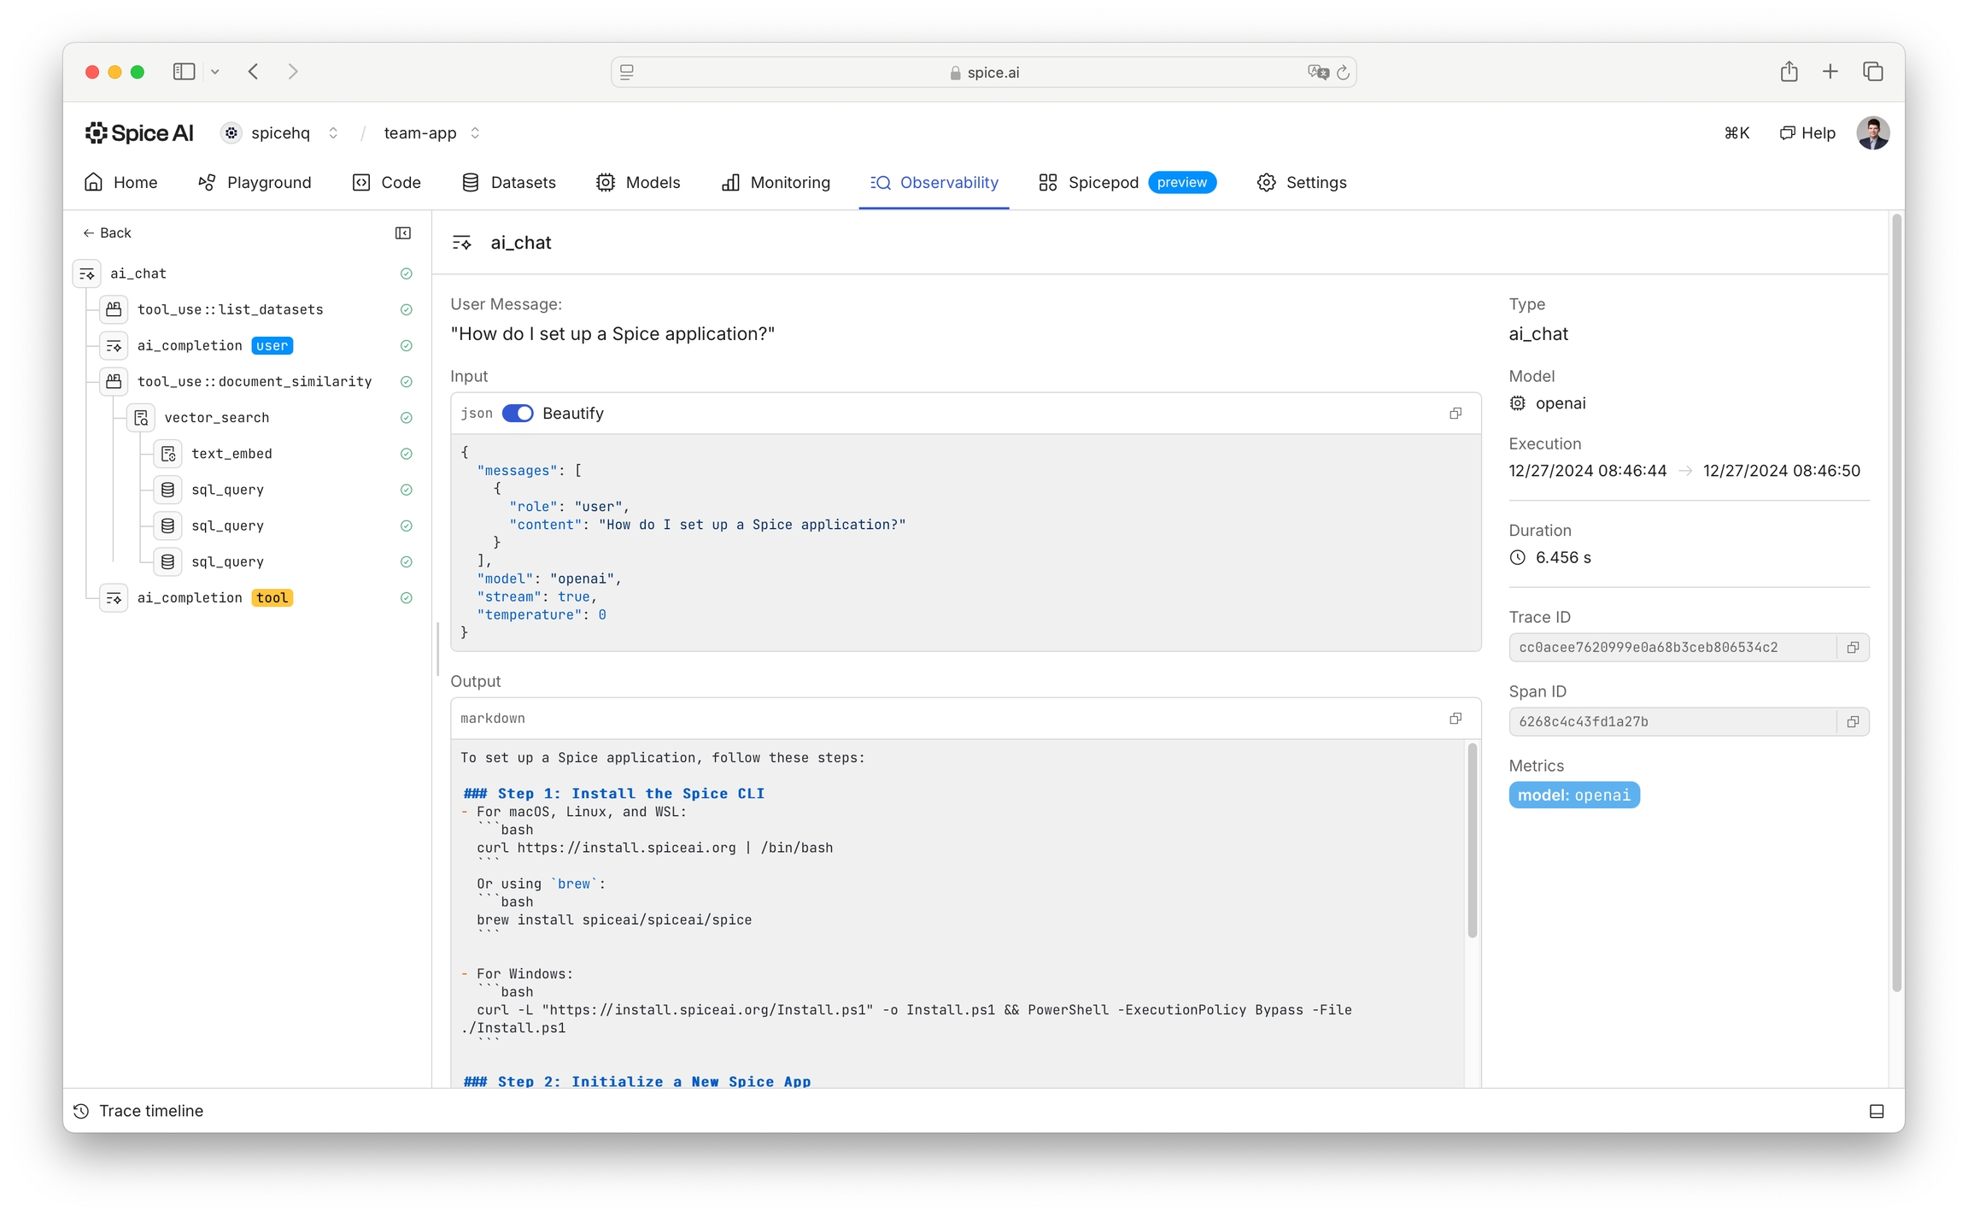The height and width of the screenshot is (1216, 1968).
Task: Select the tool_use::document_similarity span
Action: pyautogui.click(x=254, y=382)
